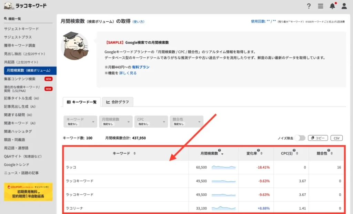353x214 pixels.
Task: Select 獲得キーワード調査 in sidebar
Action: pyautogui.click(x=20, y=45)
